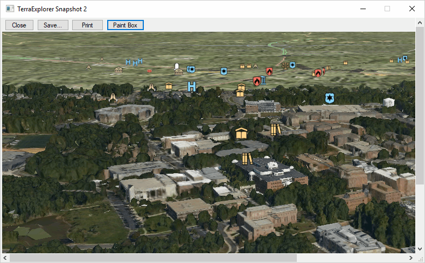Select rightmost of the three small H markers

click(140, 61)
